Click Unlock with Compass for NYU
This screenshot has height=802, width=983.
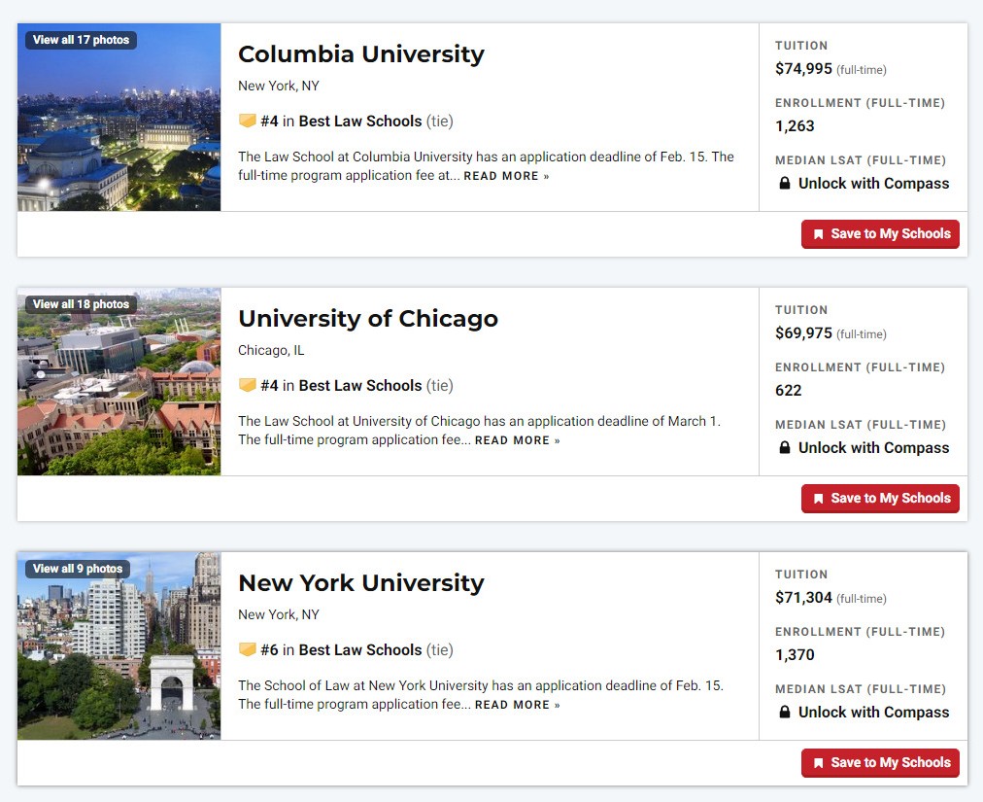(873, 713)
